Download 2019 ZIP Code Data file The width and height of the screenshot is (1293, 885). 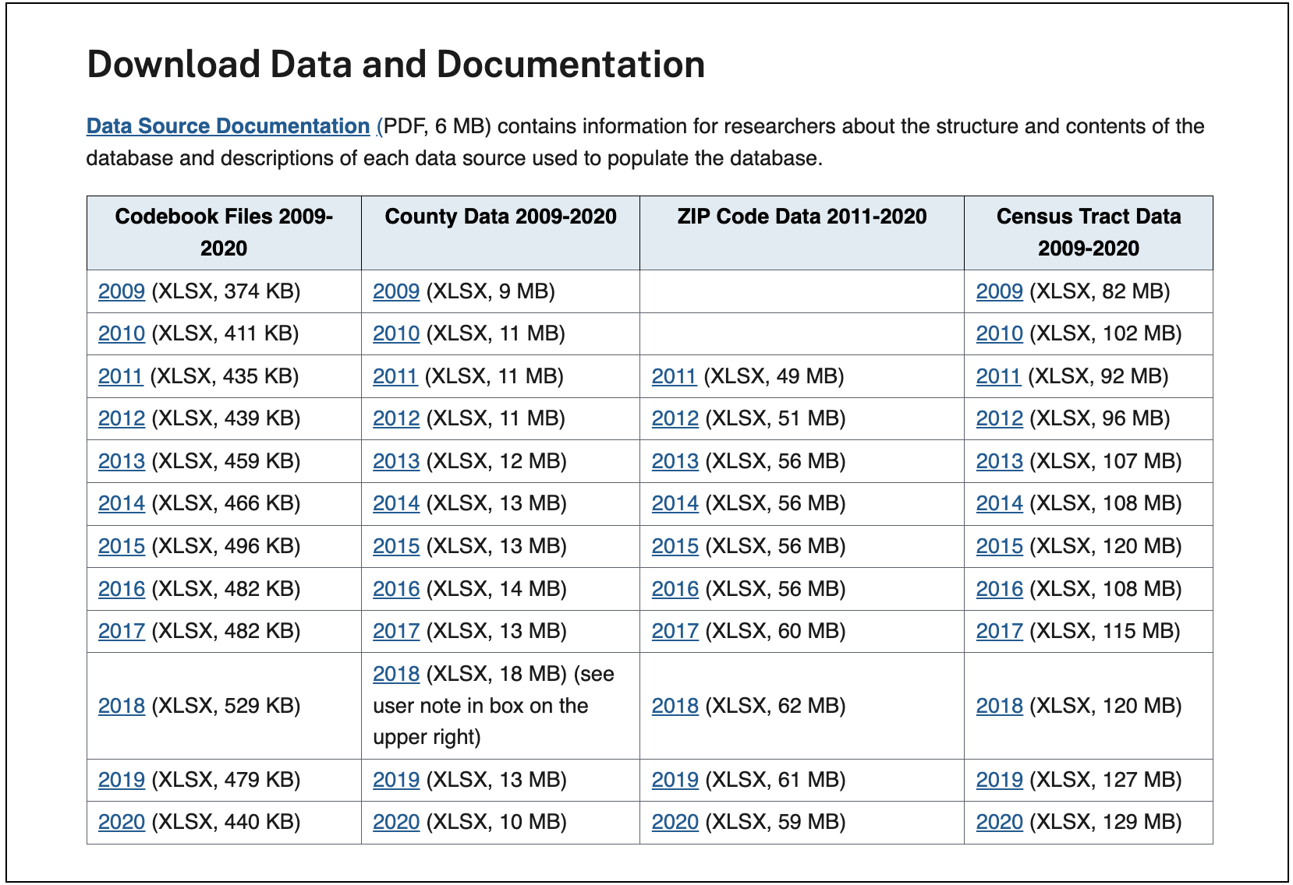point(675,780)
